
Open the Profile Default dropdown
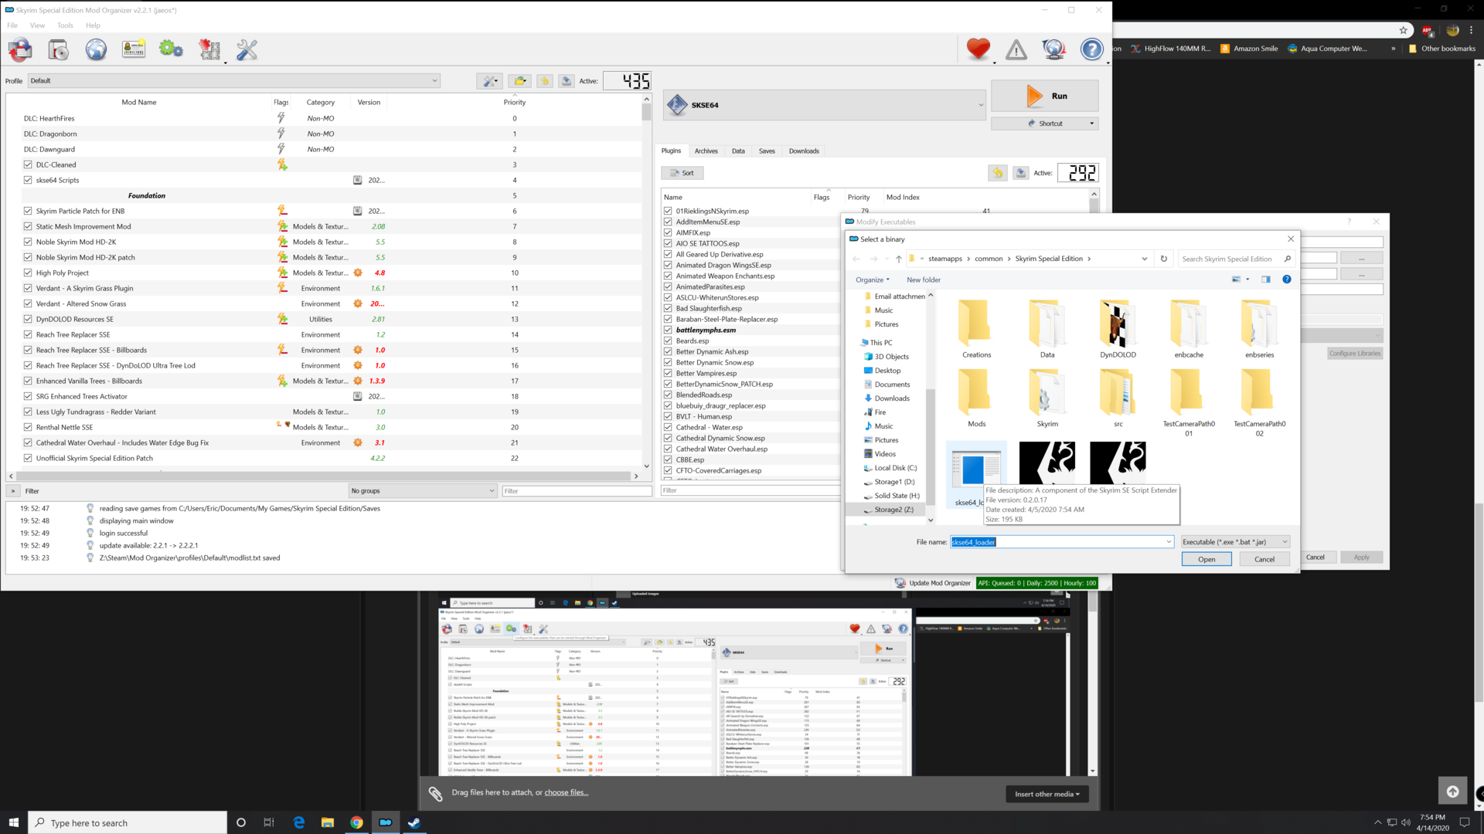(x=234, y=80)
